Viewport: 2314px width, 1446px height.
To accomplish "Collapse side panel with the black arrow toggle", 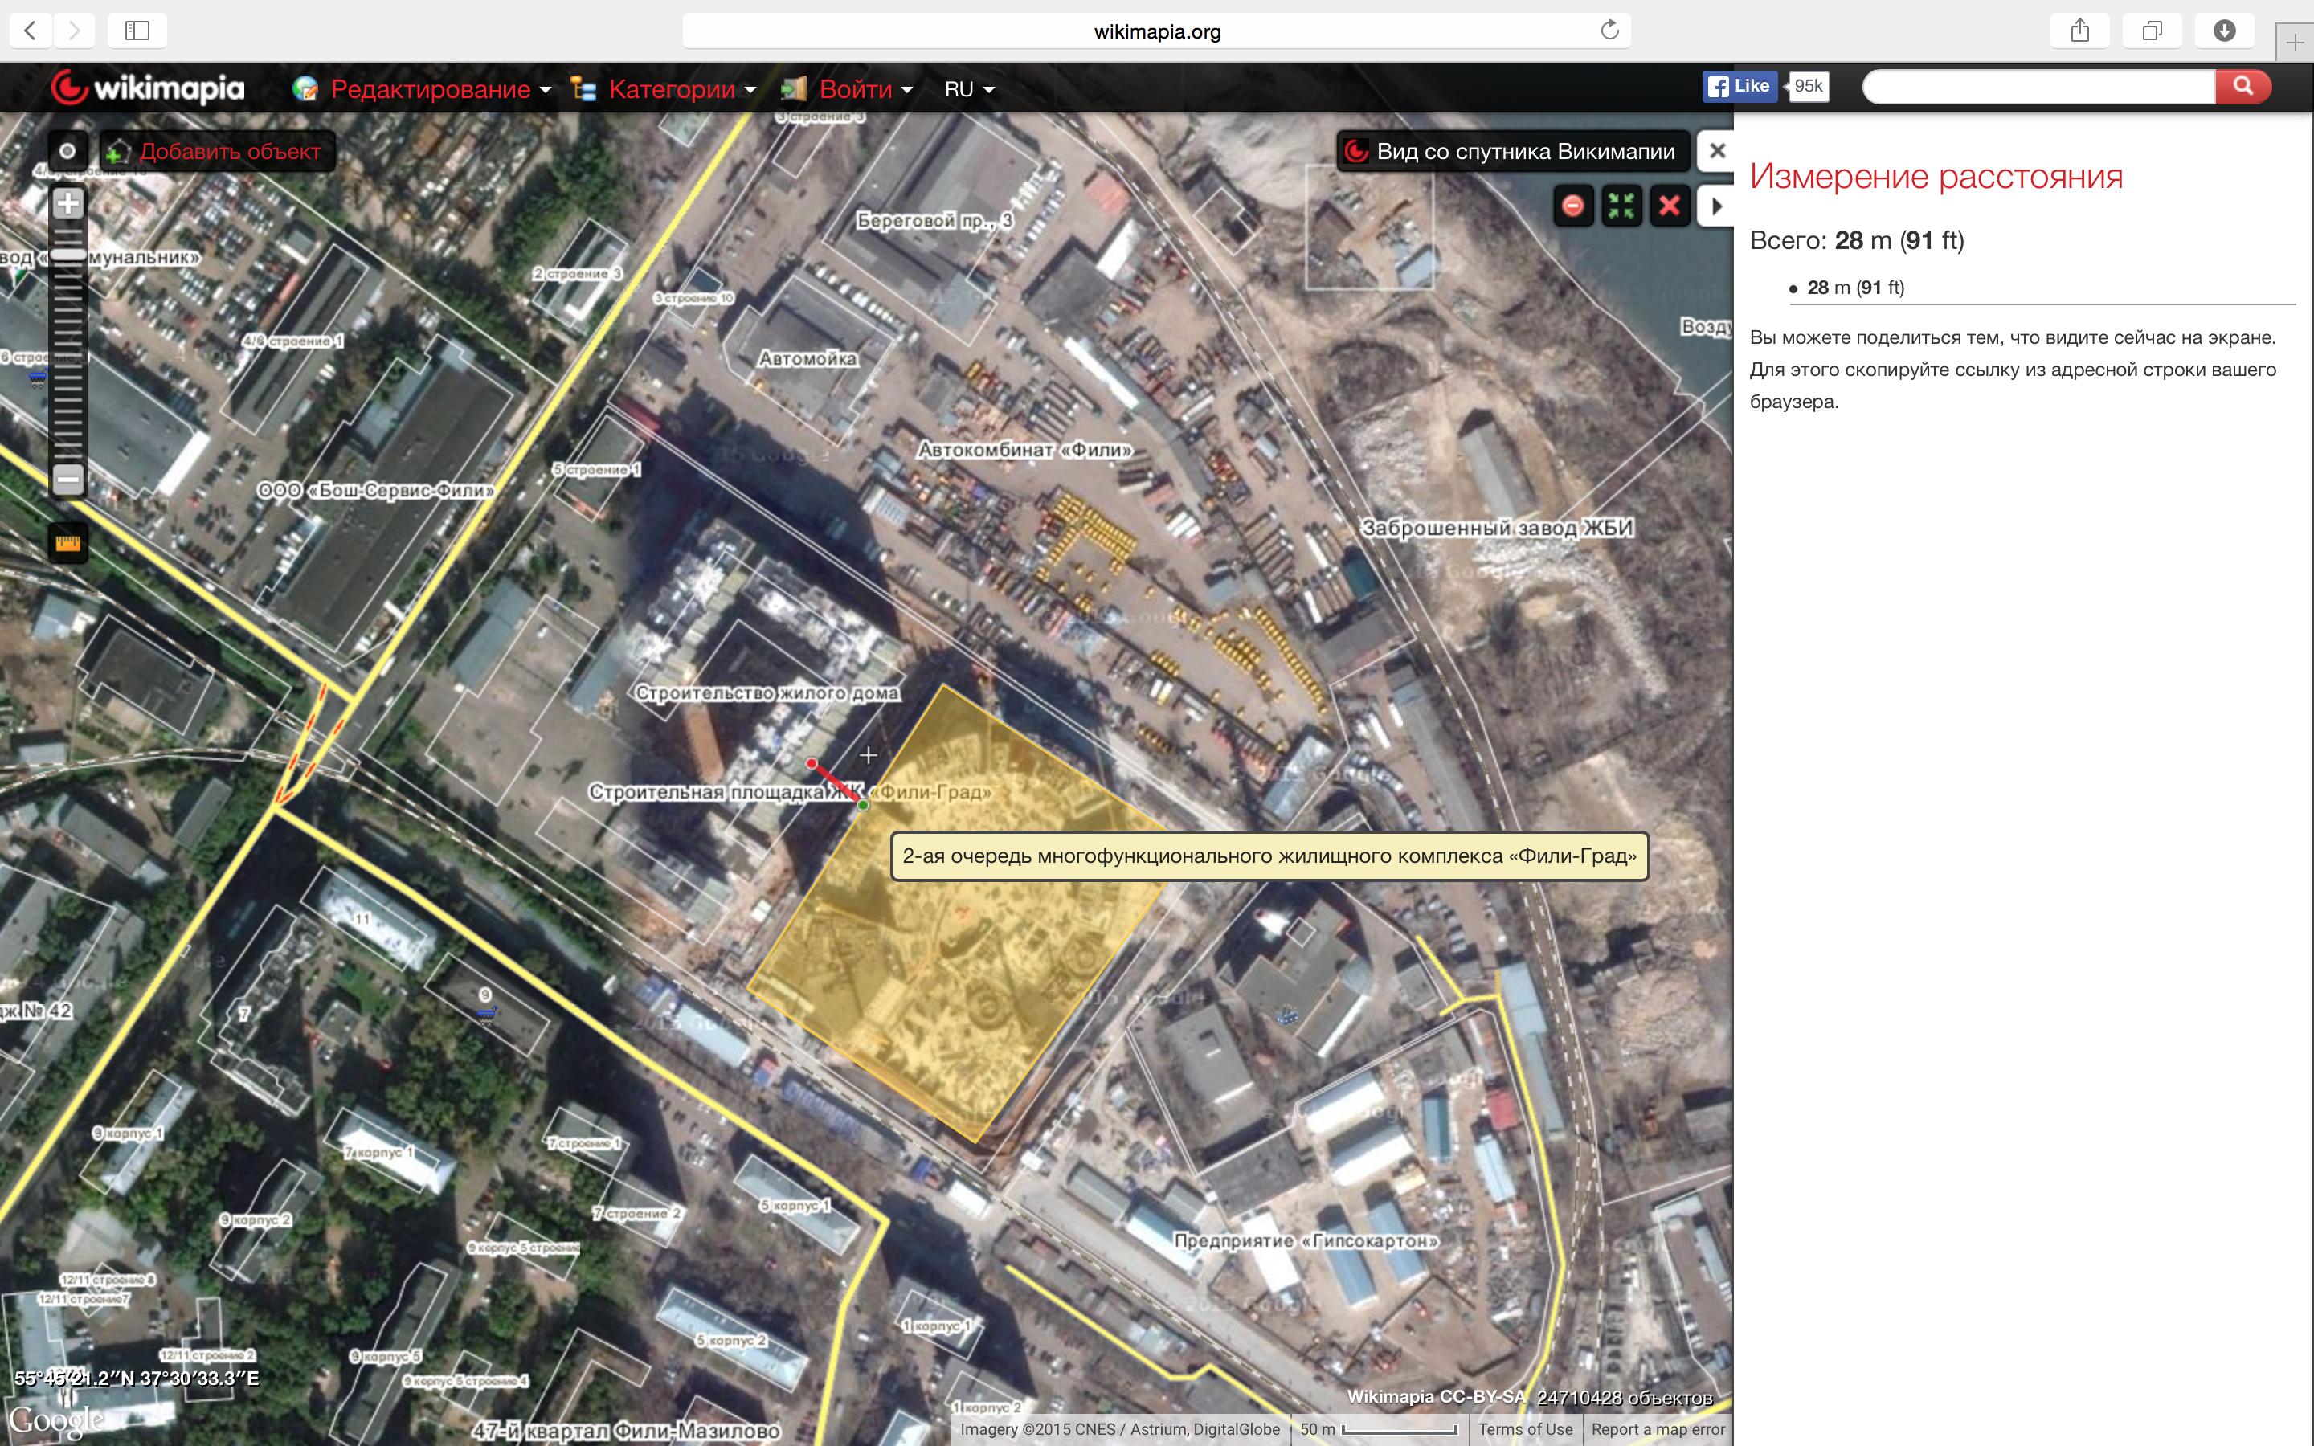I will pos(1716,206).
